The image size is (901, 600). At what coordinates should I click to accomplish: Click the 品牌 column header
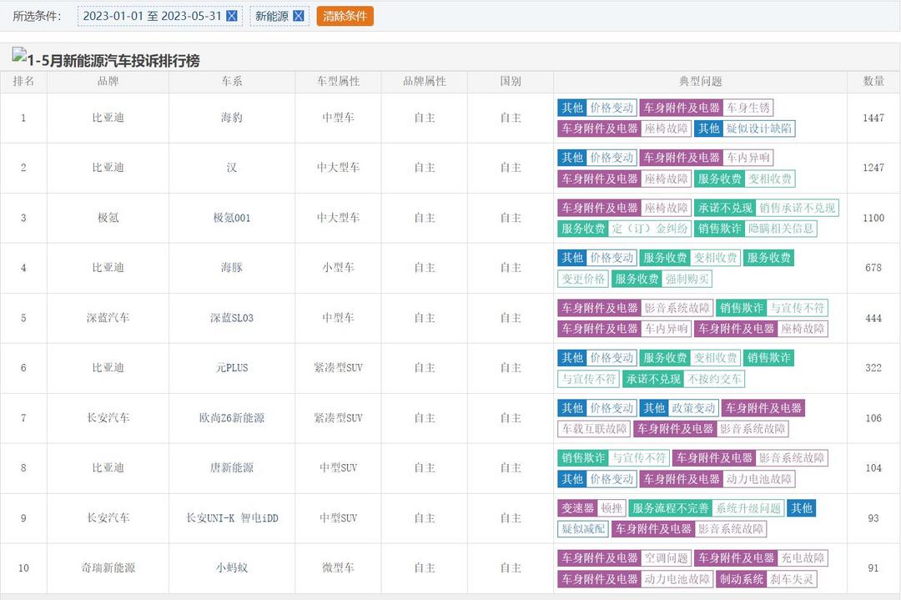tap(108, 82)
